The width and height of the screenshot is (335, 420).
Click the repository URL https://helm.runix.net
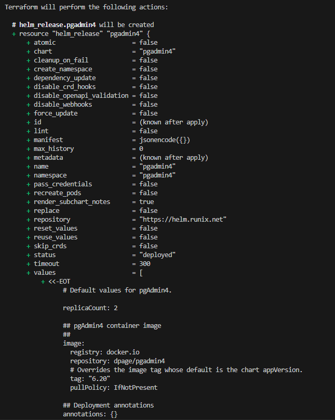point(183,220)
